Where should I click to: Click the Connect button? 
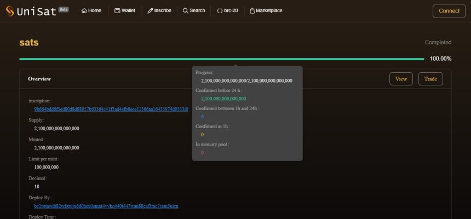click(449, 11)
